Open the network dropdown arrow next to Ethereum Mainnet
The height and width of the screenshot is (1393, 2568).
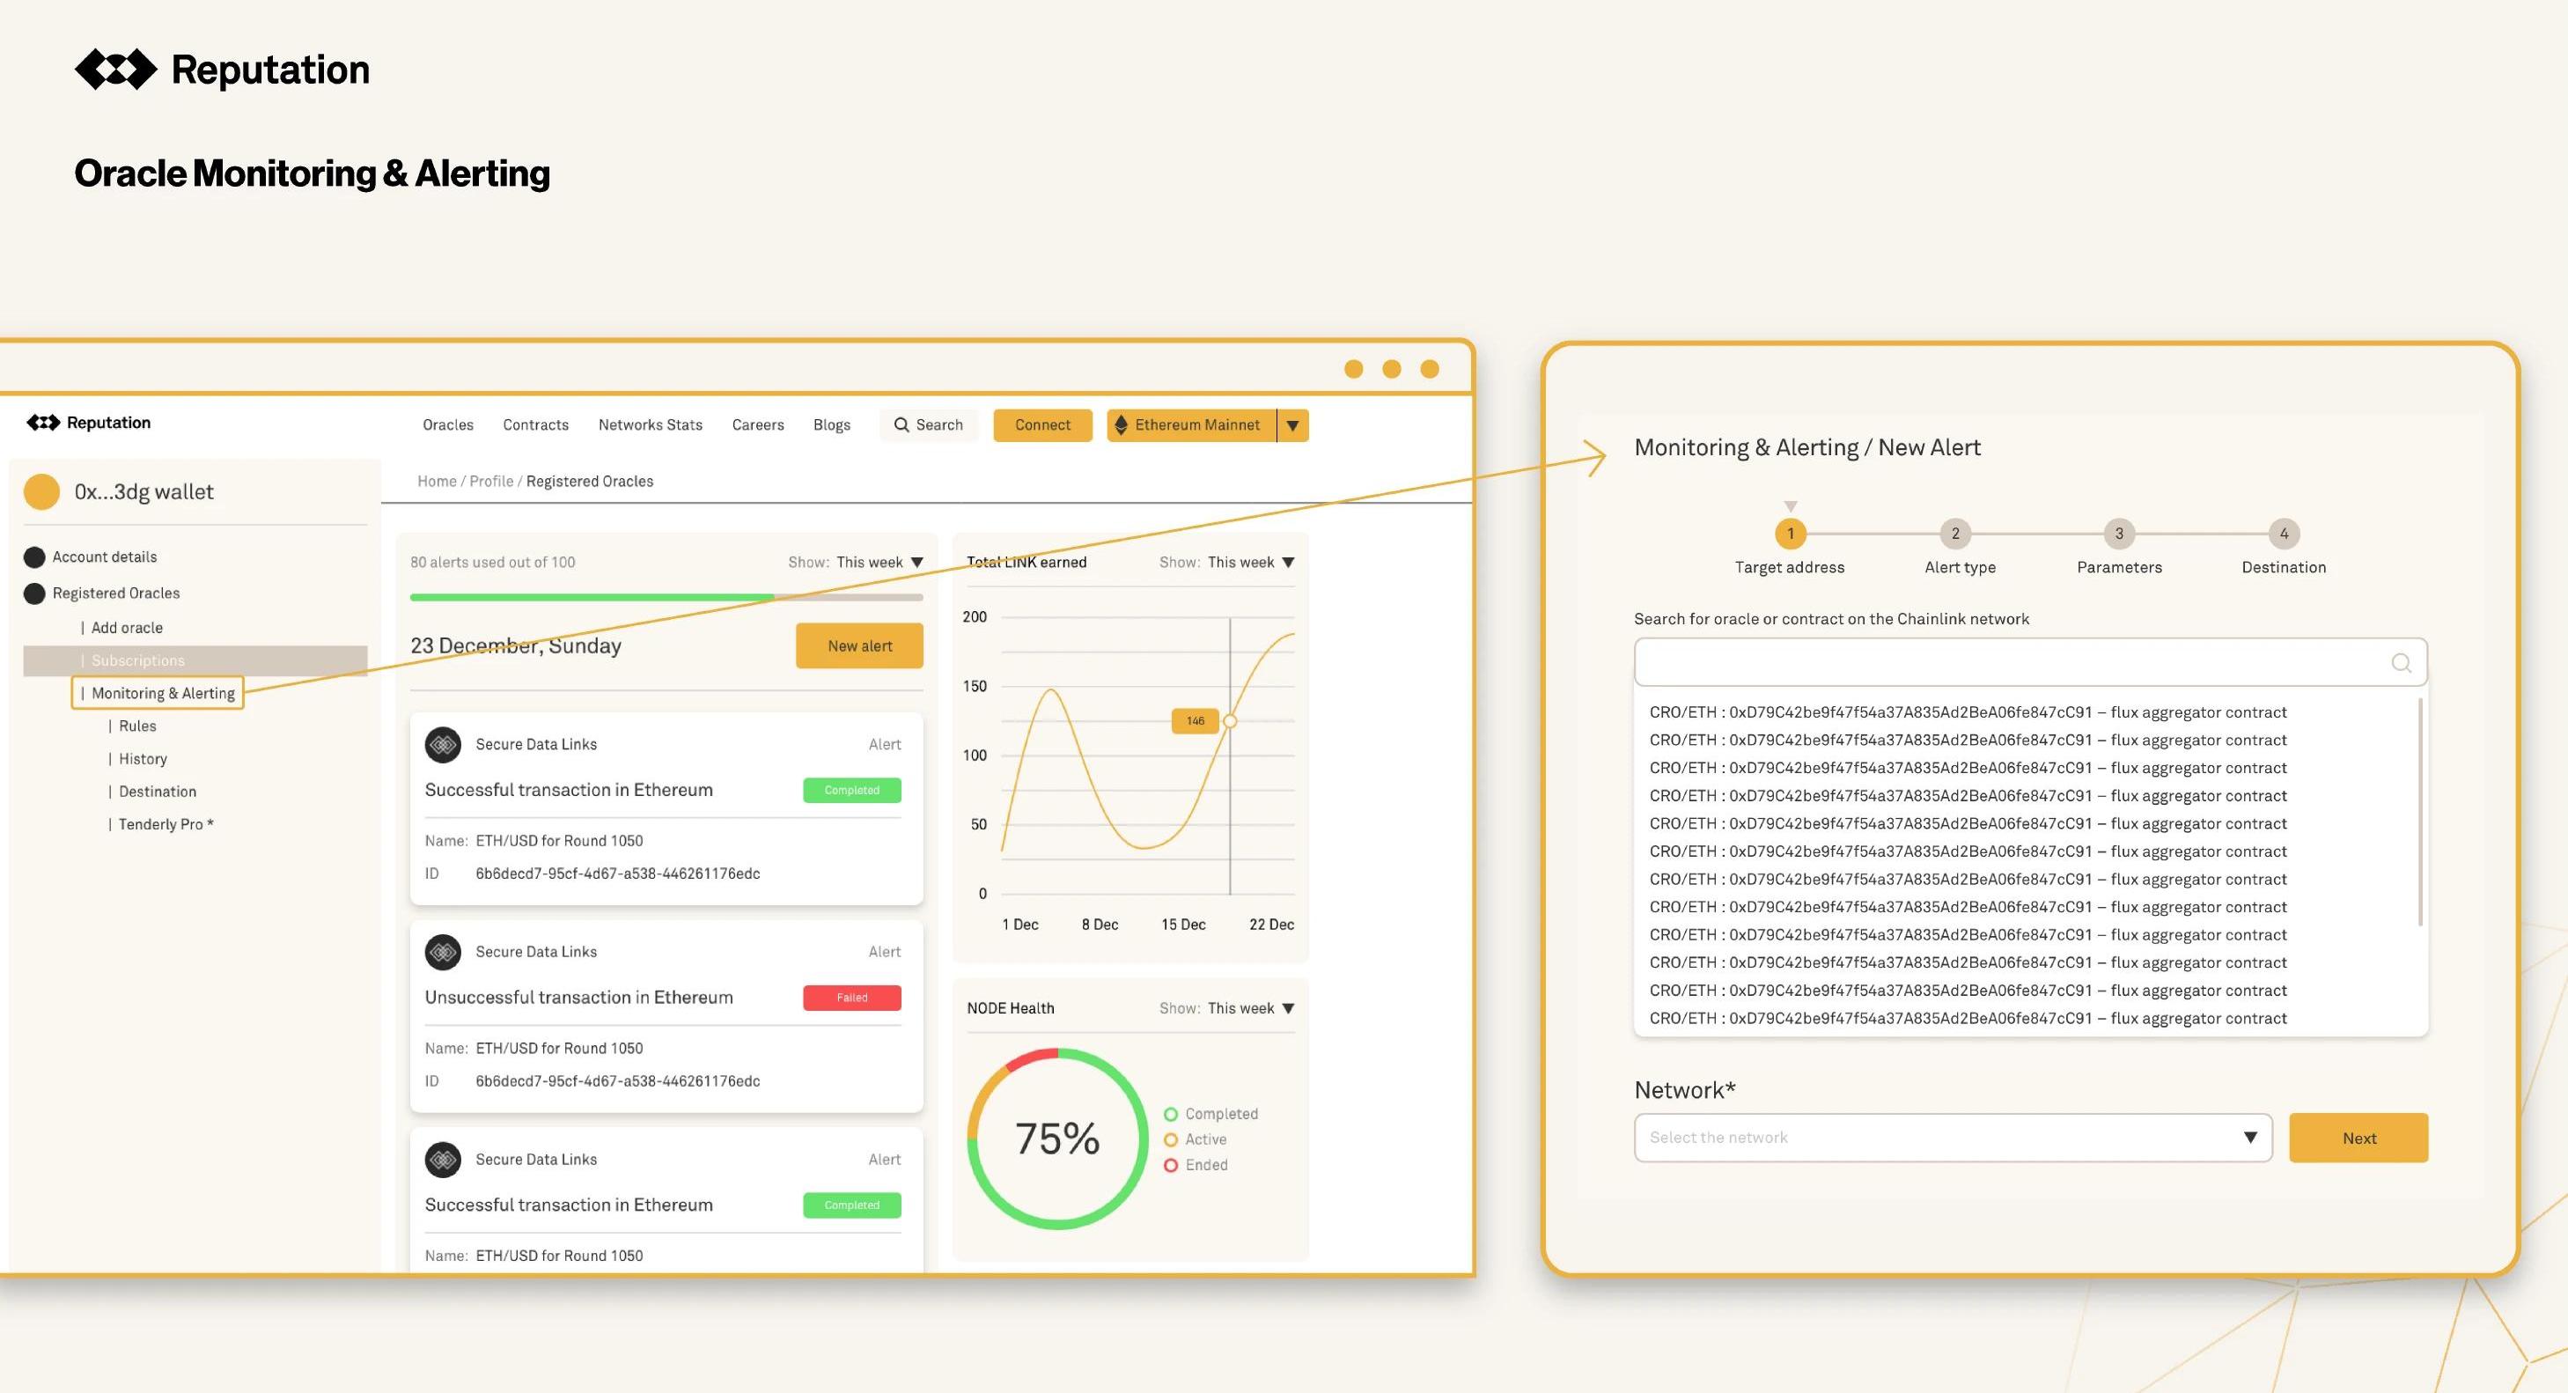tap(1293, 426)
